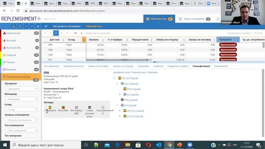Check the row checkbox for SAB

(44, 50)
